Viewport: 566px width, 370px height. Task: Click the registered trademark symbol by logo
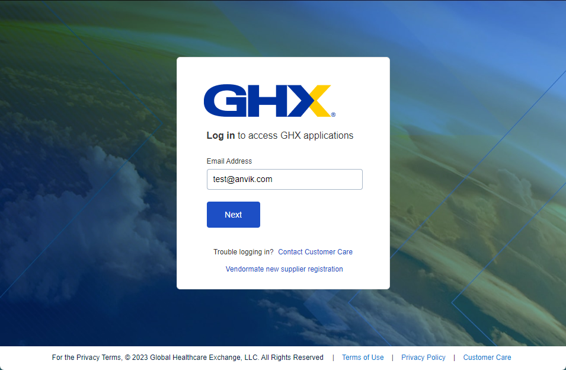[x=333, y=114]
